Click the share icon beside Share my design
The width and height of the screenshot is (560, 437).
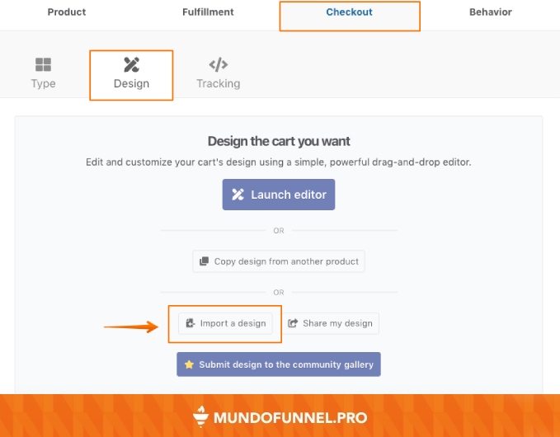[292, 323]
